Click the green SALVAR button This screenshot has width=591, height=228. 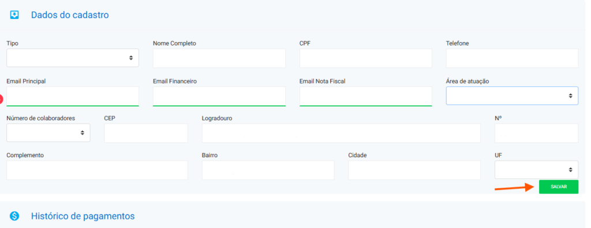pos(559,187)
